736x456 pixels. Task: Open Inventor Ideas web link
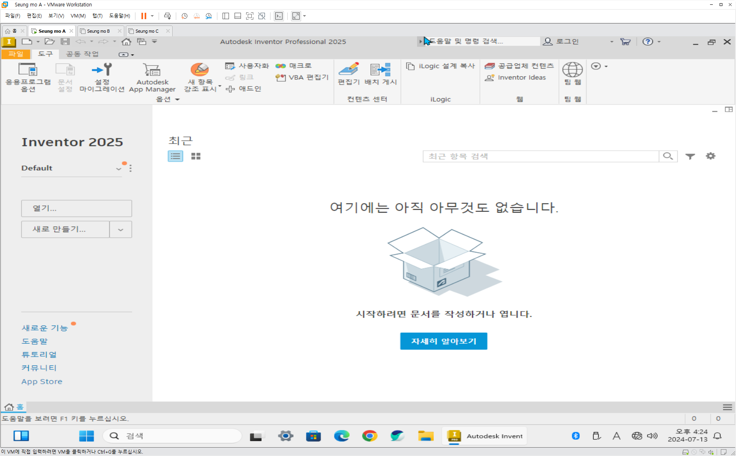click(x=515, y=77)
